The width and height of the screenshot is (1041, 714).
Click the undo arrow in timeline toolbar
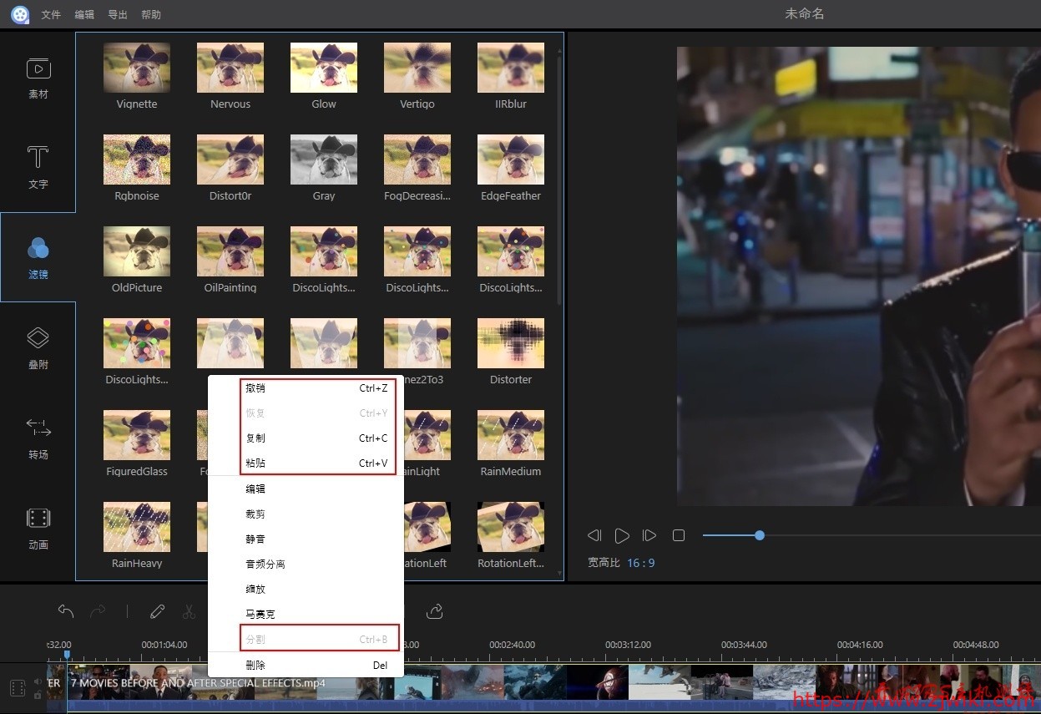click(x=66, y=611)
